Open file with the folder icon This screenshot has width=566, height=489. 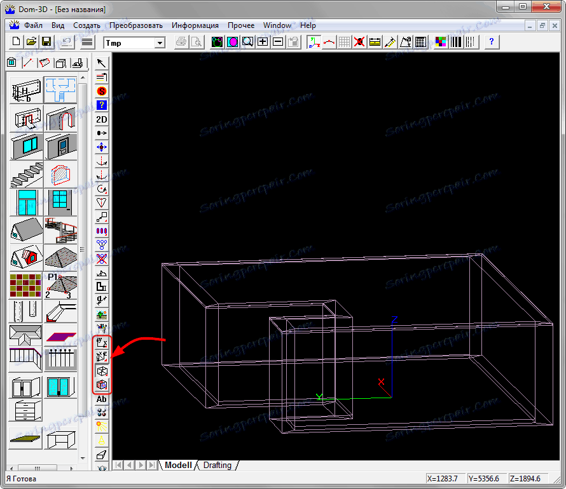pos(31,42)
